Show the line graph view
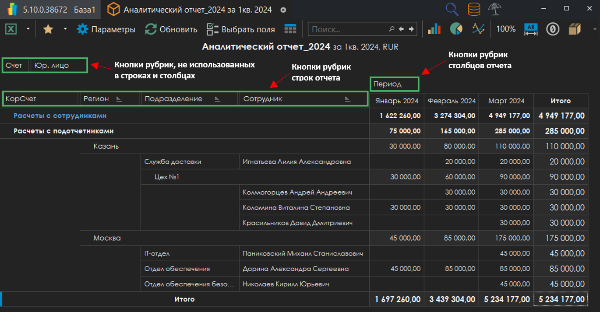600x312 pixels. (478, 29)
